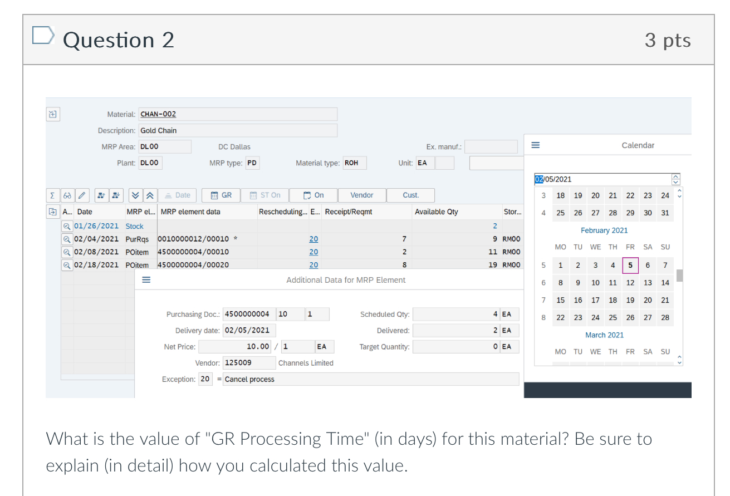
Task: Open the magnifier details icon for Stock row
Action: click(67, 226)
